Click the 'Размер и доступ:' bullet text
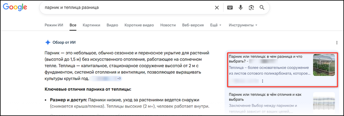344x116 pixels. (69, 100)
